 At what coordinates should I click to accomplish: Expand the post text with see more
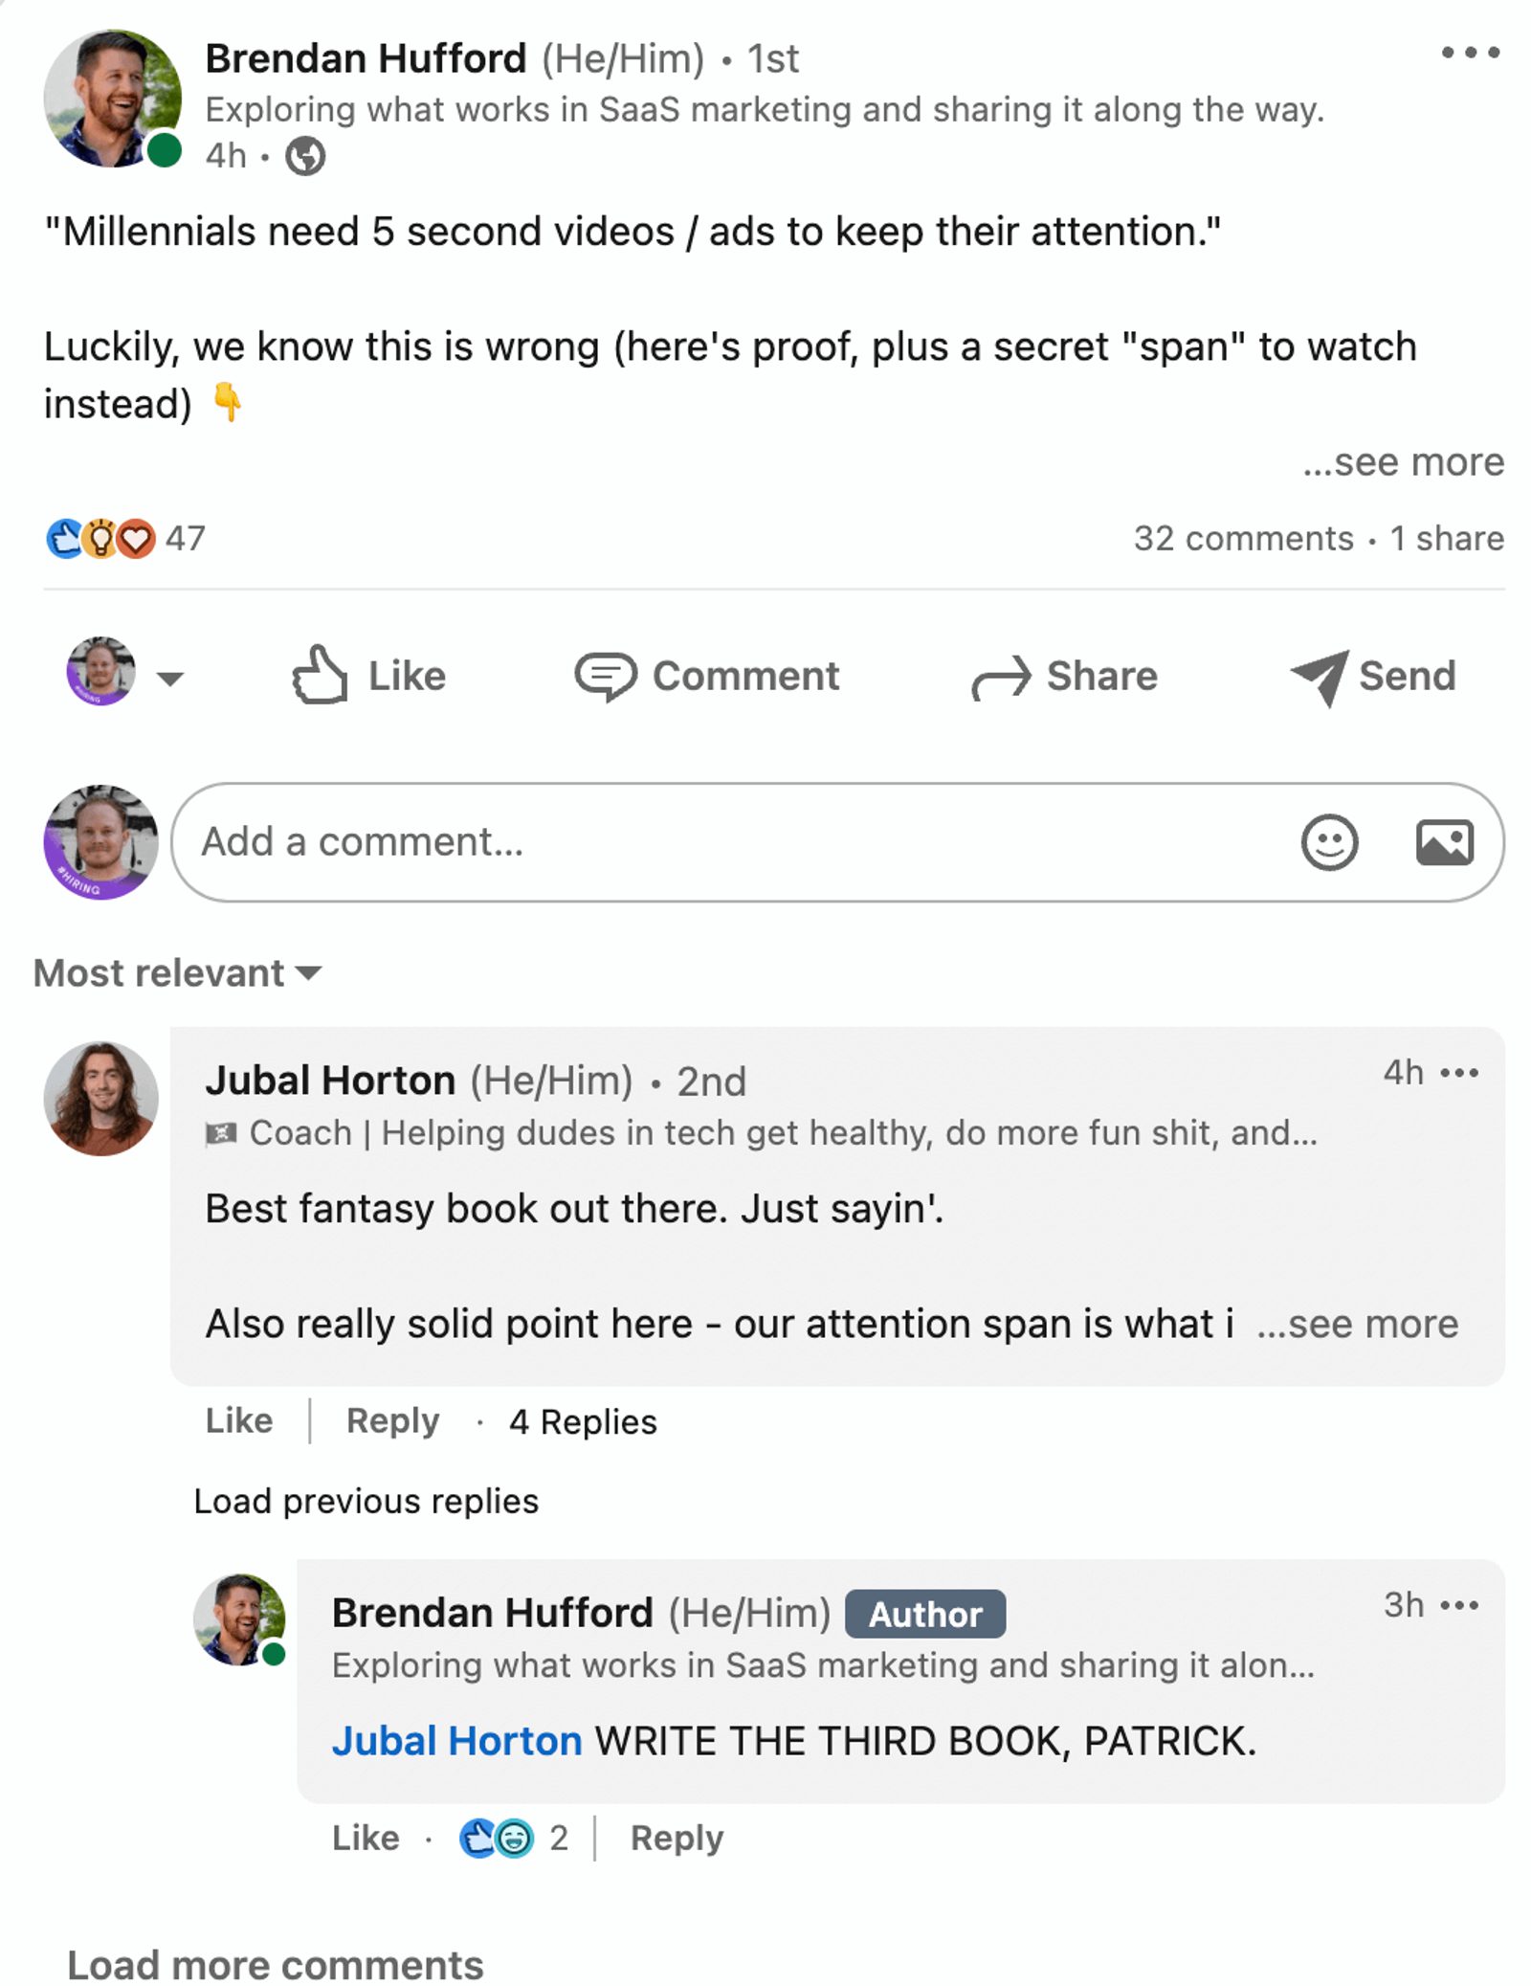pos(1403,462)
